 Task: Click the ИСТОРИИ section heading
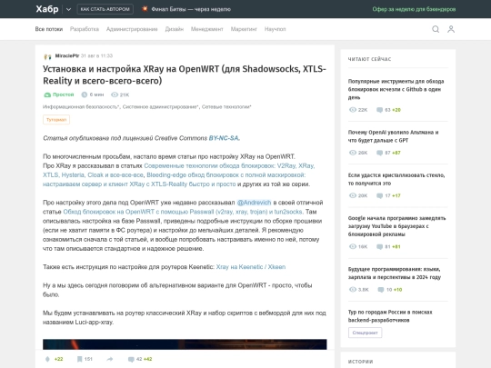click(360, 362)
